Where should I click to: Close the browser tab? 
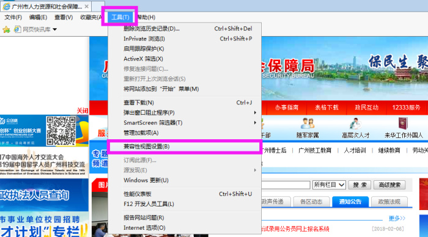tap(87, 6)
